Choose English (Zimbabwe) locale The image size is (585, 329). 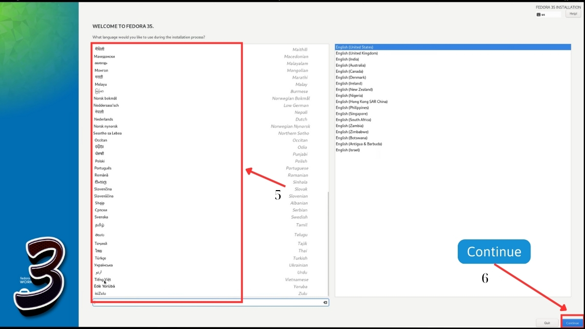coord(453,132)
